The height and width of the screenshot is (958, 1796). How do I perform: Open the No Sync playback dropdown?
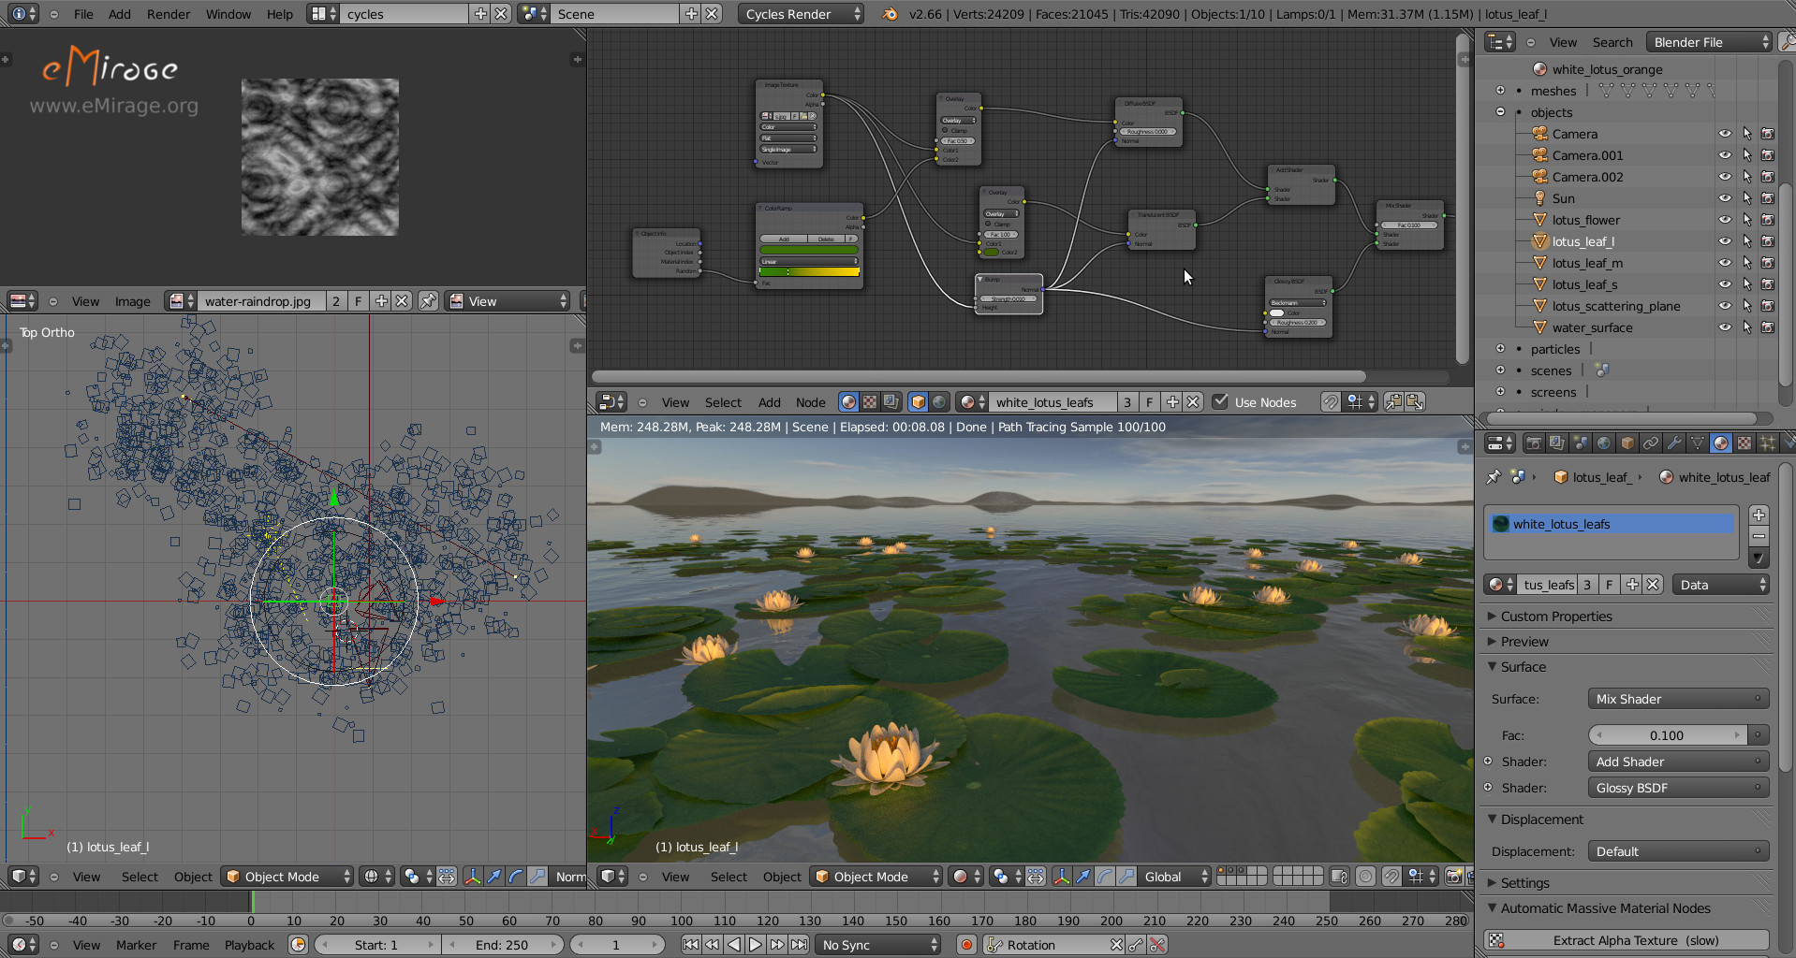coord(878,945)
